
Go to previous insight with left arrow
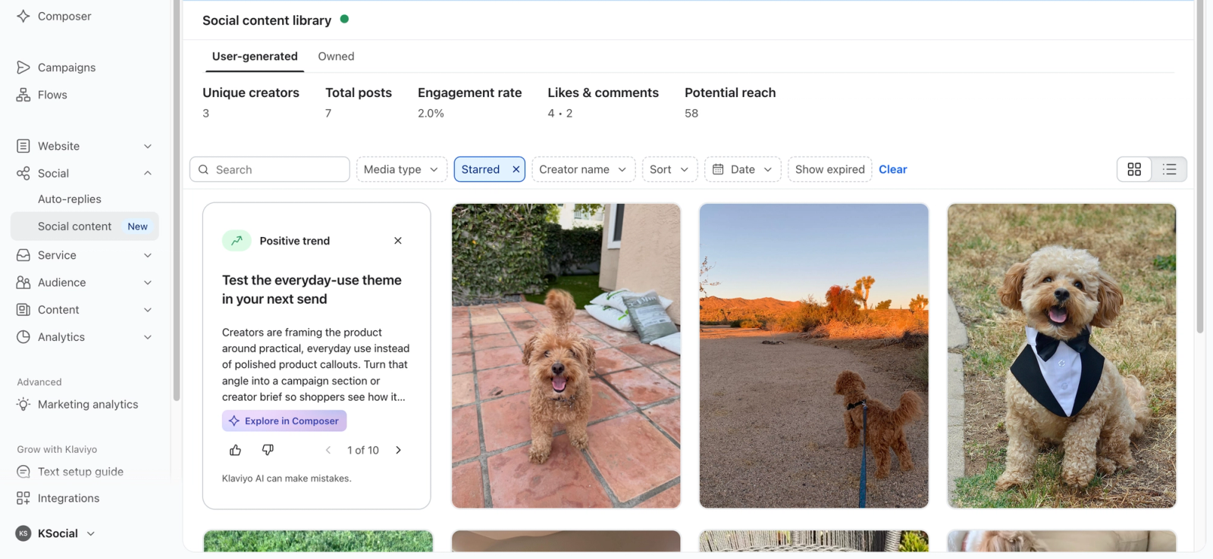click(x=328, y=450)
